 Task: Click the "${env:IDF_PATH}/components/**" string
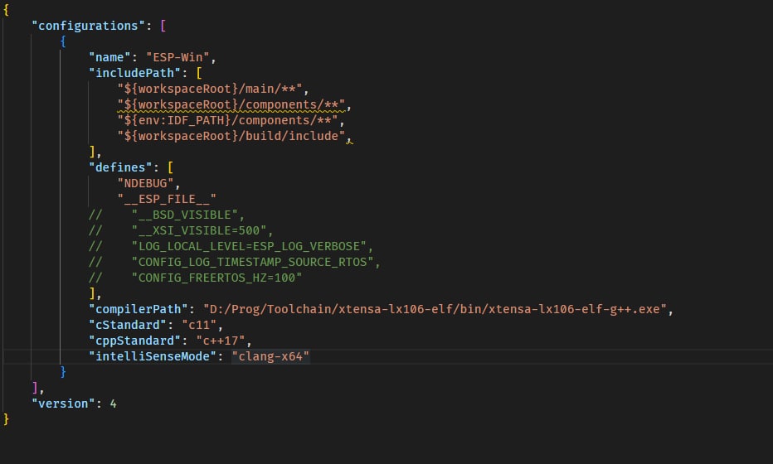click(227, 120)
